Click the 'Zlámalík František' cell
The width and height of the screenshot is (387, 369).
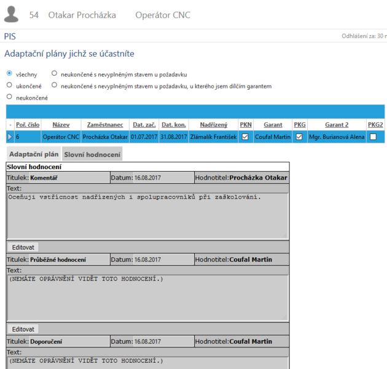click(x=214, y=137)
